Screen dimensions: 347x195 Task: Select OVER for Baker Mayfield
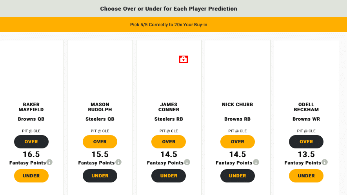click(31, 142)
